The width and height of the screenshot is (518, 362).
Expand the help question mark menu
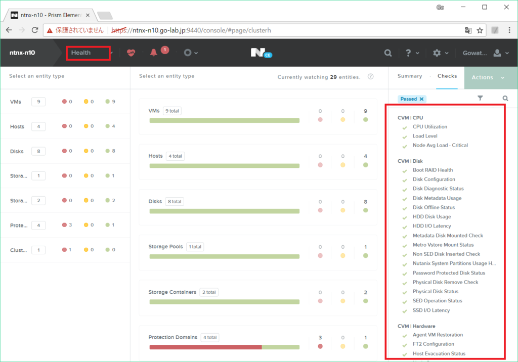click(412, 53)
